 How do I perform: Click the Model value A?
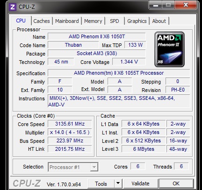(120, 81)
